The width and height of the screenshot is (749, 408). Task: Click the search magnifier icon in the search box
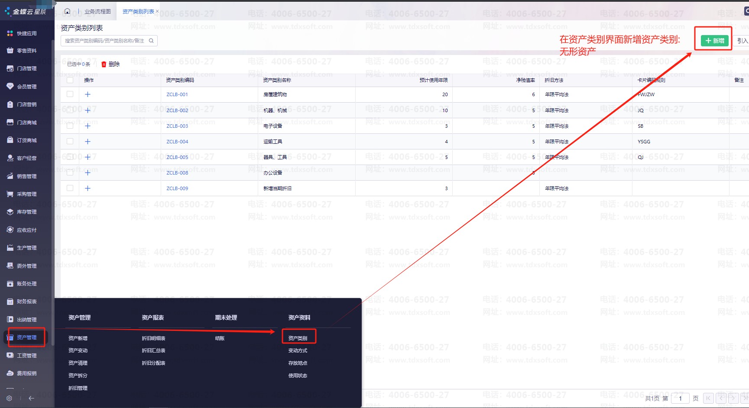click(151, 41)
